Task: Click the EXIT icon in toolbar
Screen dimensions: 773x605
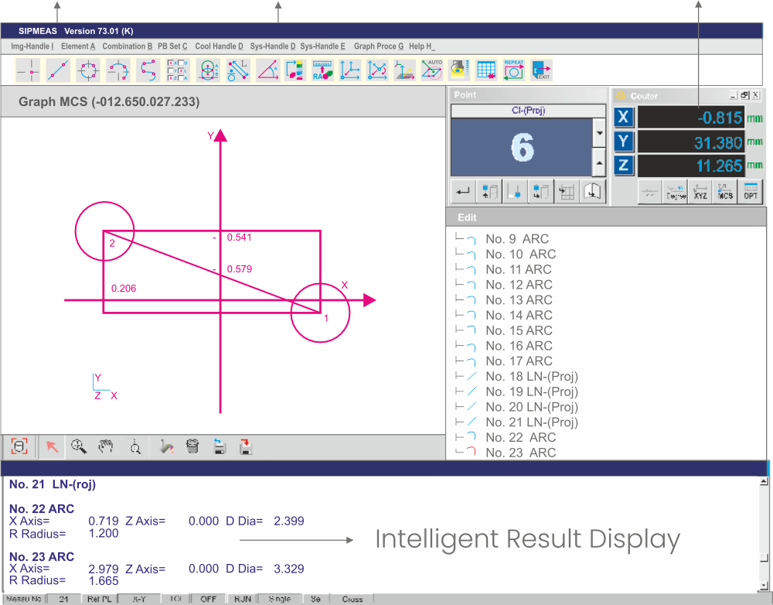Action: pyautogui.click(x=542, y=70)
